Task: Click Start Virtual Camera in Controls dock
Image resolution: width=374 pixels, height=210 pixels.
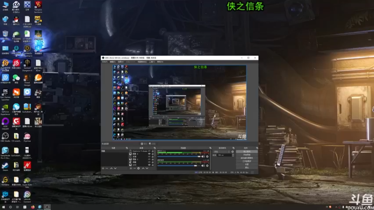Action: [x=247, y=158]
